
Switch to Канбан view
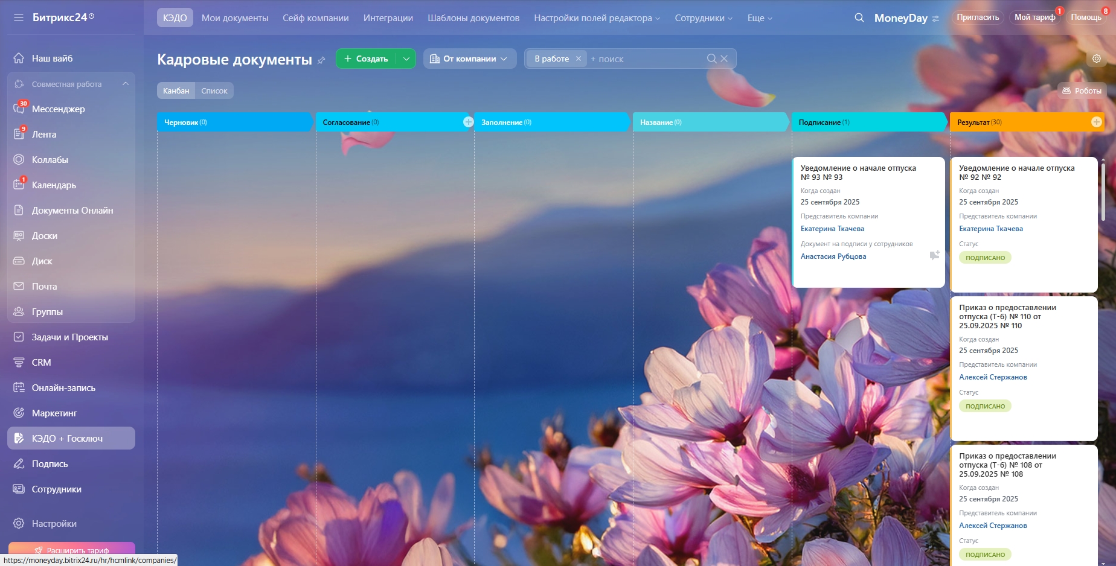[176, 91]
